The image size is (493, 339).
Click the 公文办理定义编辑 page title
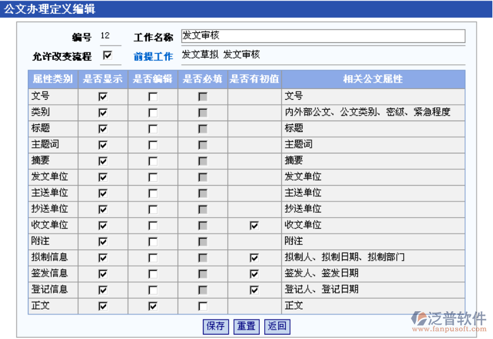pyautogui.click(x=50, y=8)
